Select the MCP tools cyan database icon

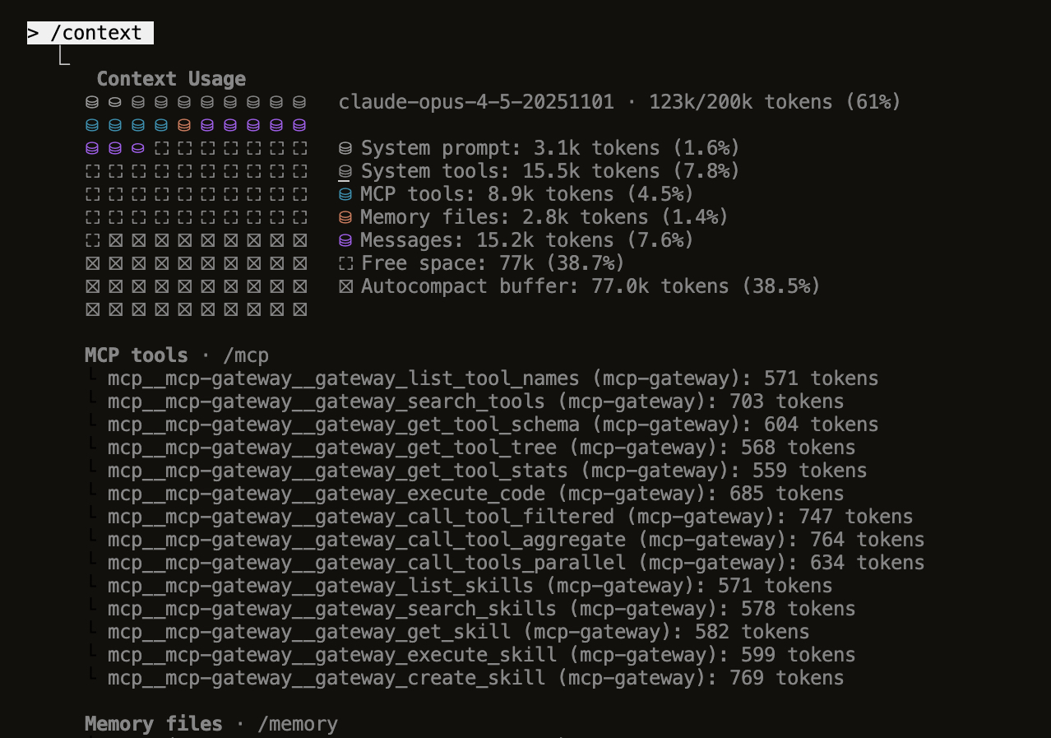pyautogui.click(x=345, y=193)
